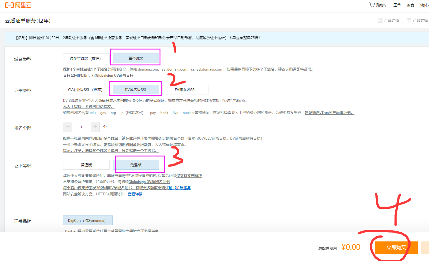
Task: Decrease domain count with minus button
Action: pos(68,127)
